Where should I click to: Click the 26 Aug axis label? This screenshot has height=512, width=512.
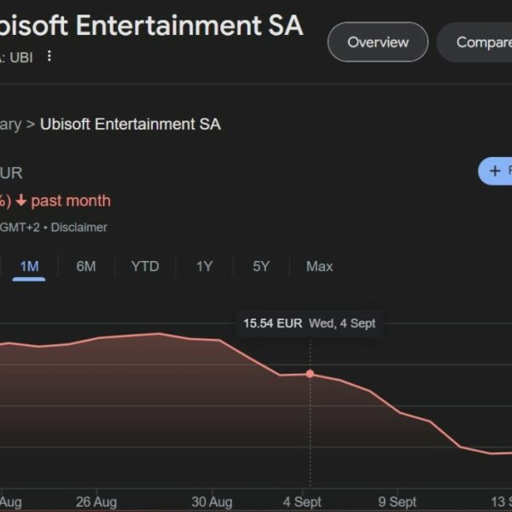pyautogui.click(x=96, y=502)
